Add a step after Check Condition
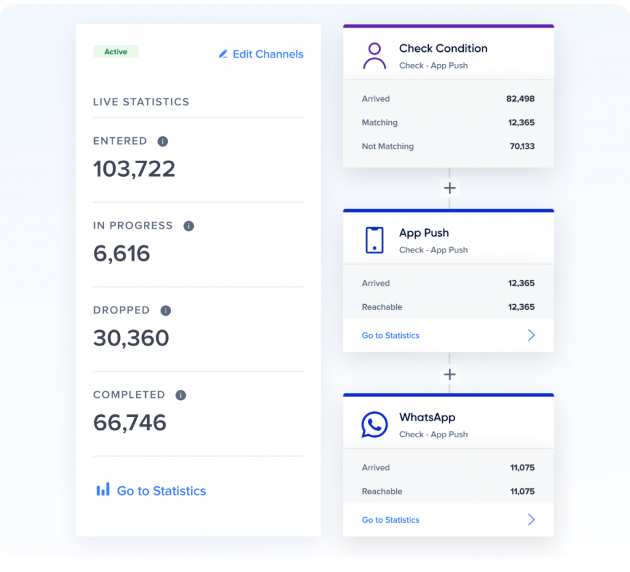Viewport: 630px width, 572px height. [x=449, y=188]
